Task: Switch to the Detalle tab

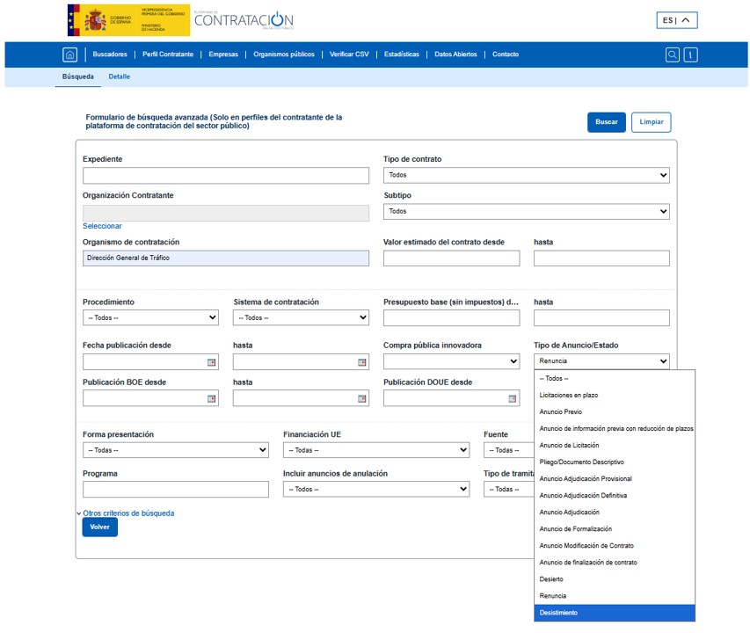Action: click(x=120, y=76)
